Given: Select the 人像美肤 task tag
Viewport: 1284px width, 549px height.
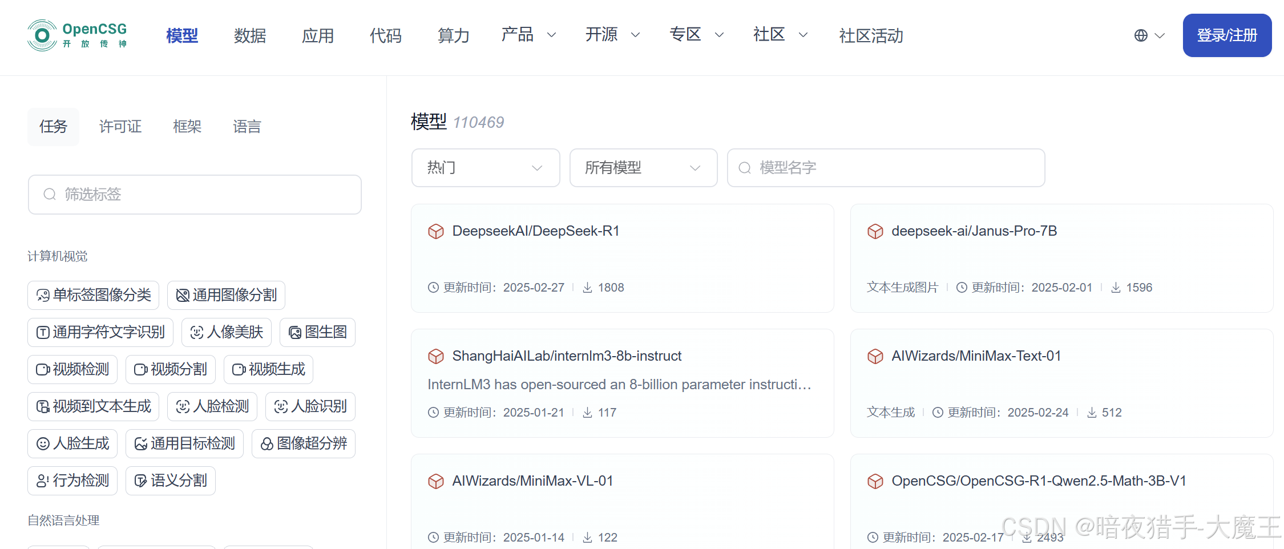Looking at the screenshot, I should click(227, 332).
